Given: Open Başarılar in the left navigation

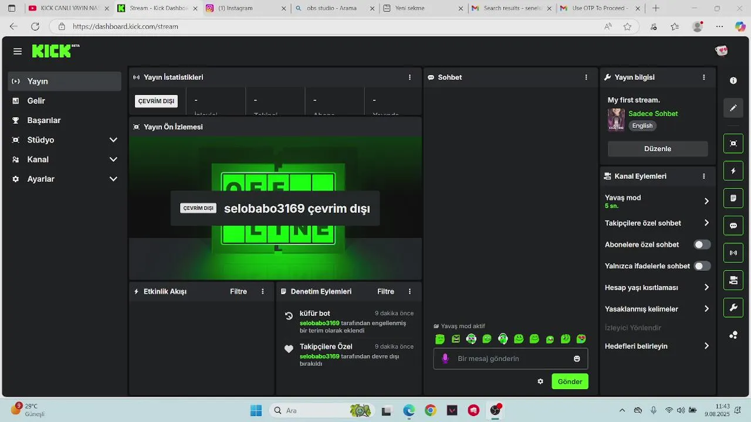Looking at the screenshot, I should tap(65, 121).
